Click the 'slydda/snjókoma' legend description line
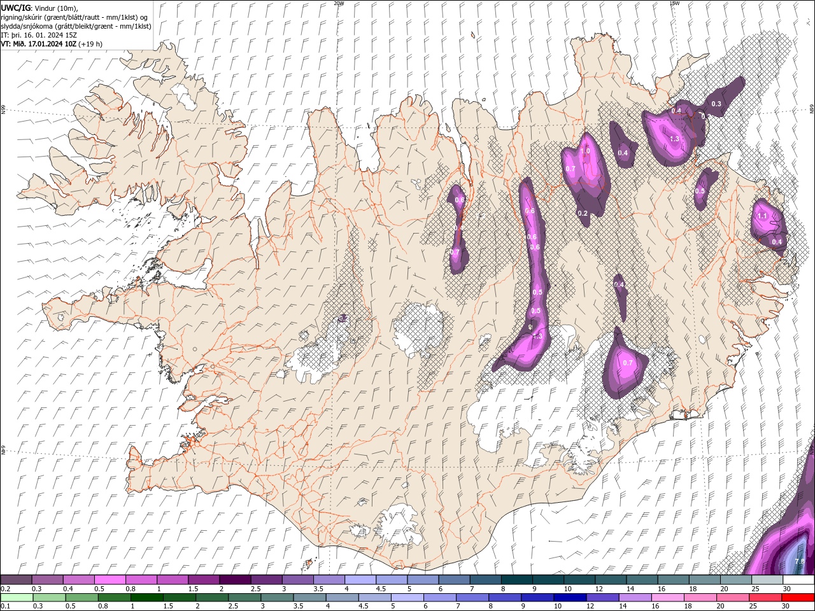 pos(76,26)
